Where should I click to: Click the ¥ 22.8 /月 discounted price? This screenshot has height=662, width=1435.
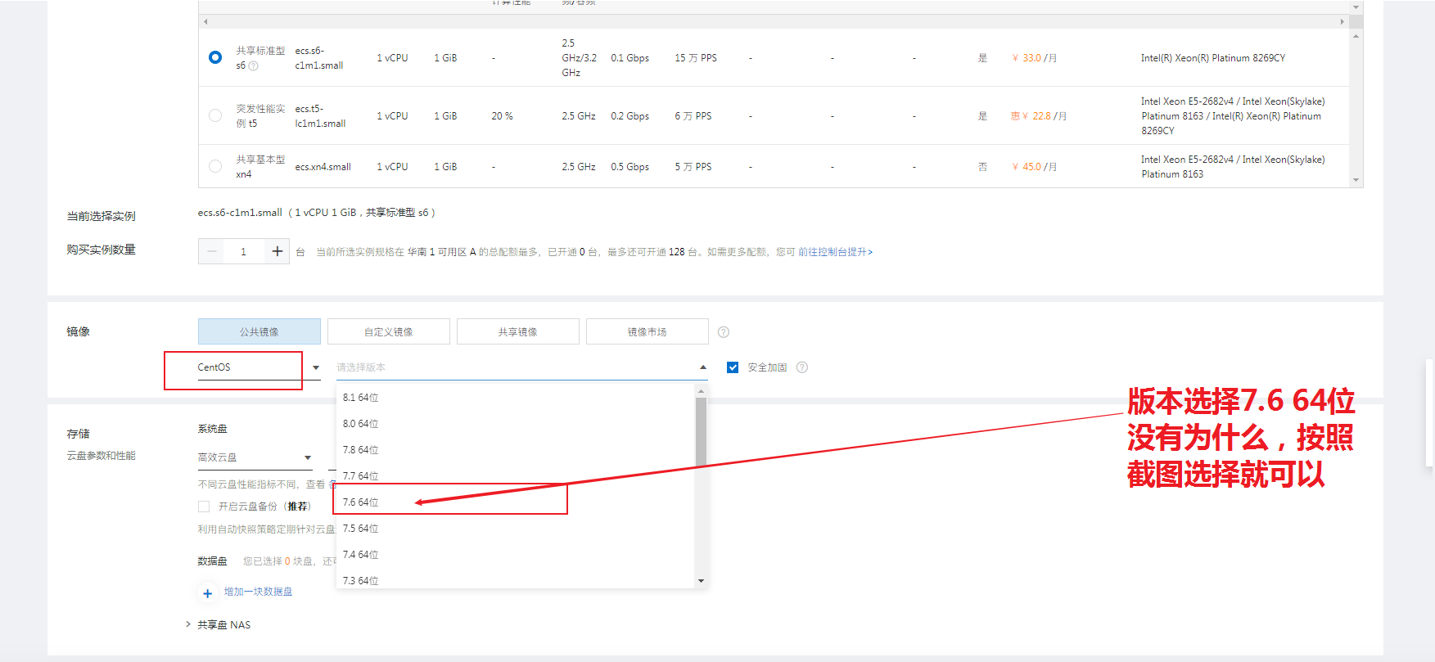pos(1039,116)
